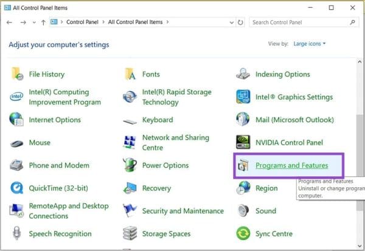This screenshot has height=251, width=365.
Task: Expand chevron after Control Panel breadcrumb
Action: (103, 22)
